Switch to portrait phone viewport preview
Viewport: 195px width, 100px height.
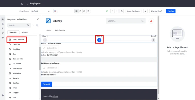88,11
